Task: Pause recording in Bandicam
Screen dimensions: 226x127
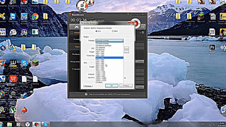Action: click(143, 27)
